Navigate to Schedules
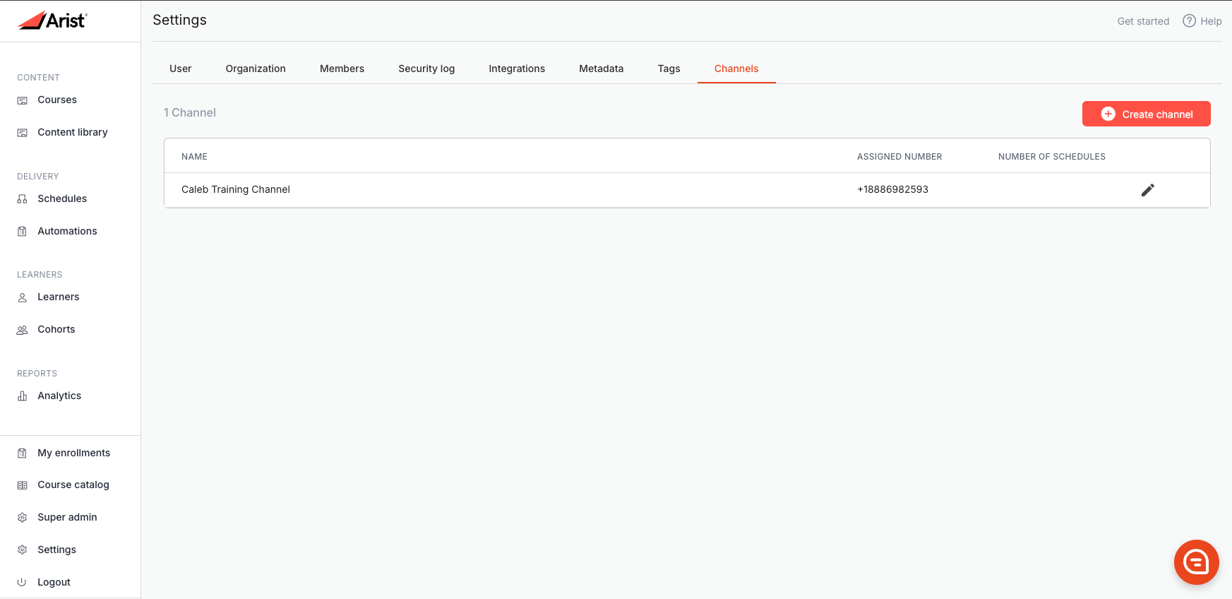The image size is (1232, 599). [x=62, y=199]
